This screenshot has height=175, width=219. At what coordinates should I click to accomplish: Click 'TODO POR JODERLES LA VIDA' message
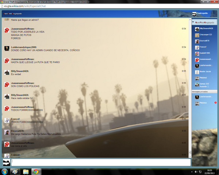[x=28, y=32]
